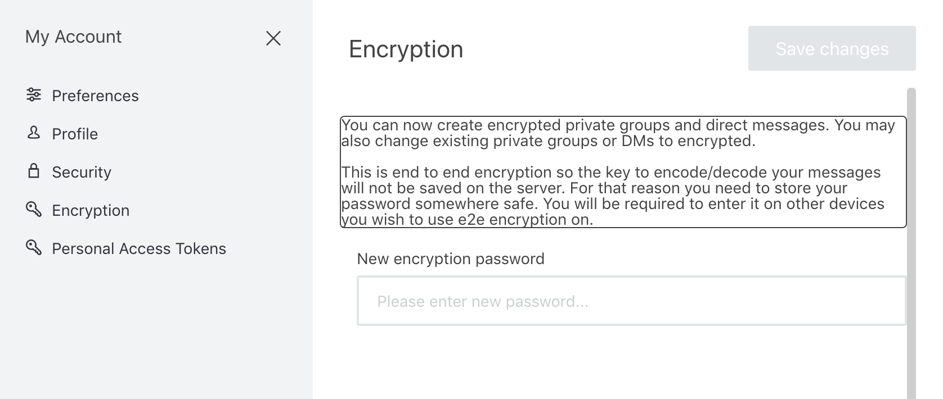Click the My Account sidebar title
Image resolution: width=943 pixels, height=399 pixels.
(x=73, y=37)
